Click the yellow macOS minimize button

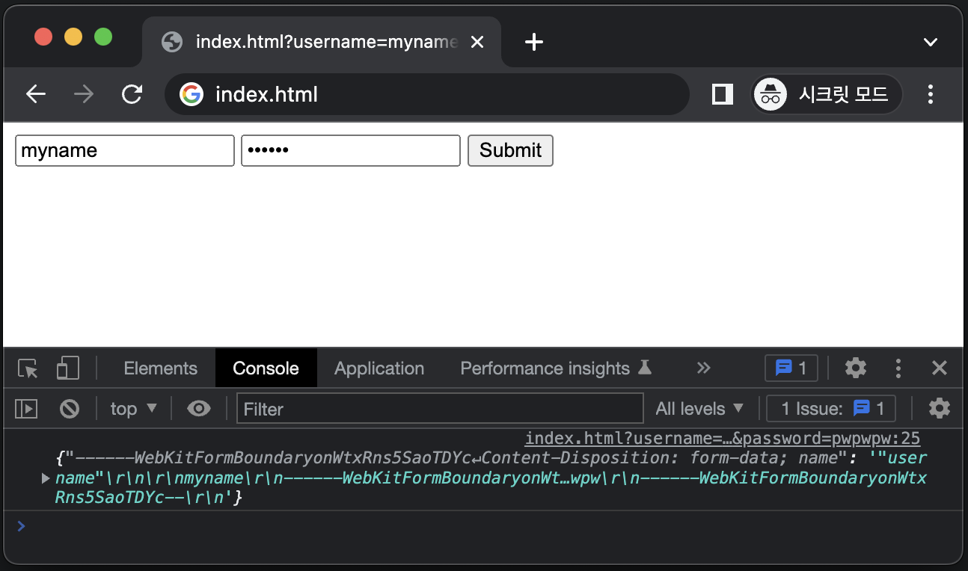(73, 37)
